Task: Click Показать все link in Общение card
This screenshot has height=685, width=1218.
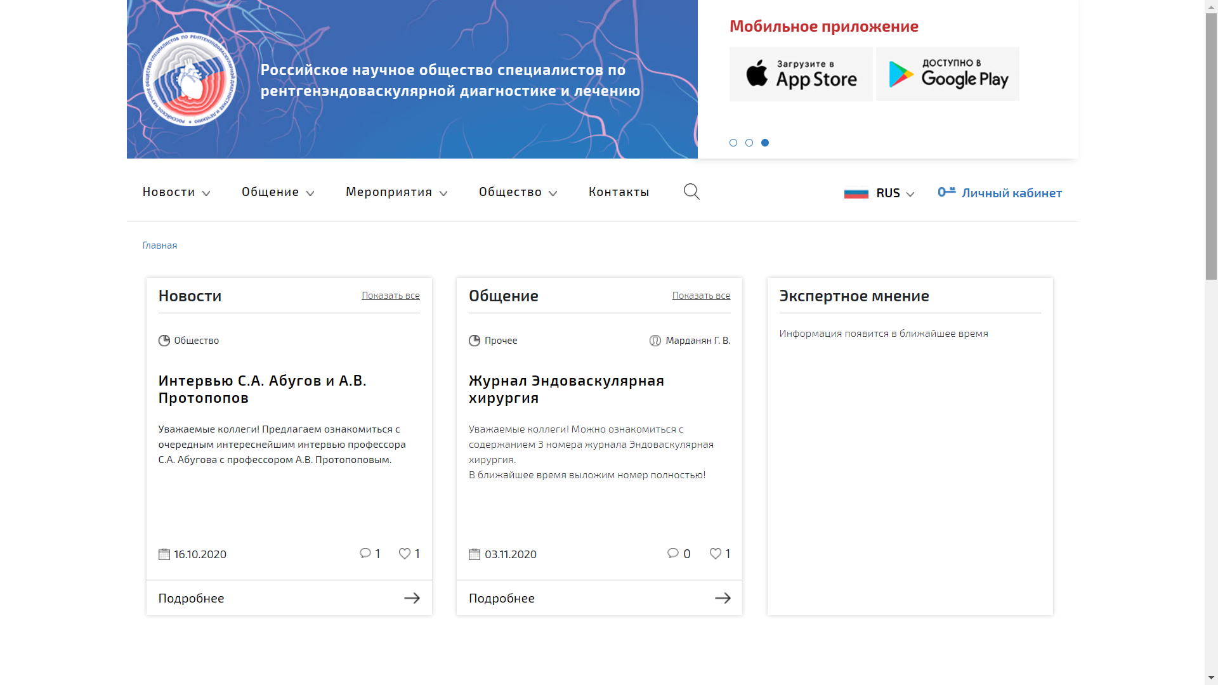Action: 701,296
